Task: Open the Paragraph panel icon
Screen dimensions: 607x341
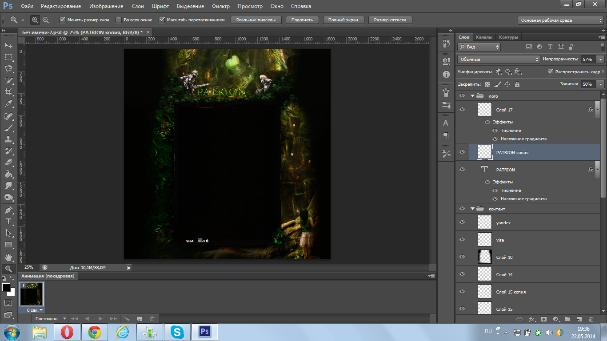Action: 446,135
